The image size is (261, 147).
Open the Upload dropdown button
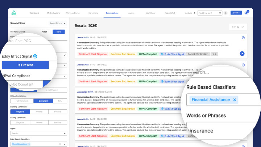click(236, 13)
